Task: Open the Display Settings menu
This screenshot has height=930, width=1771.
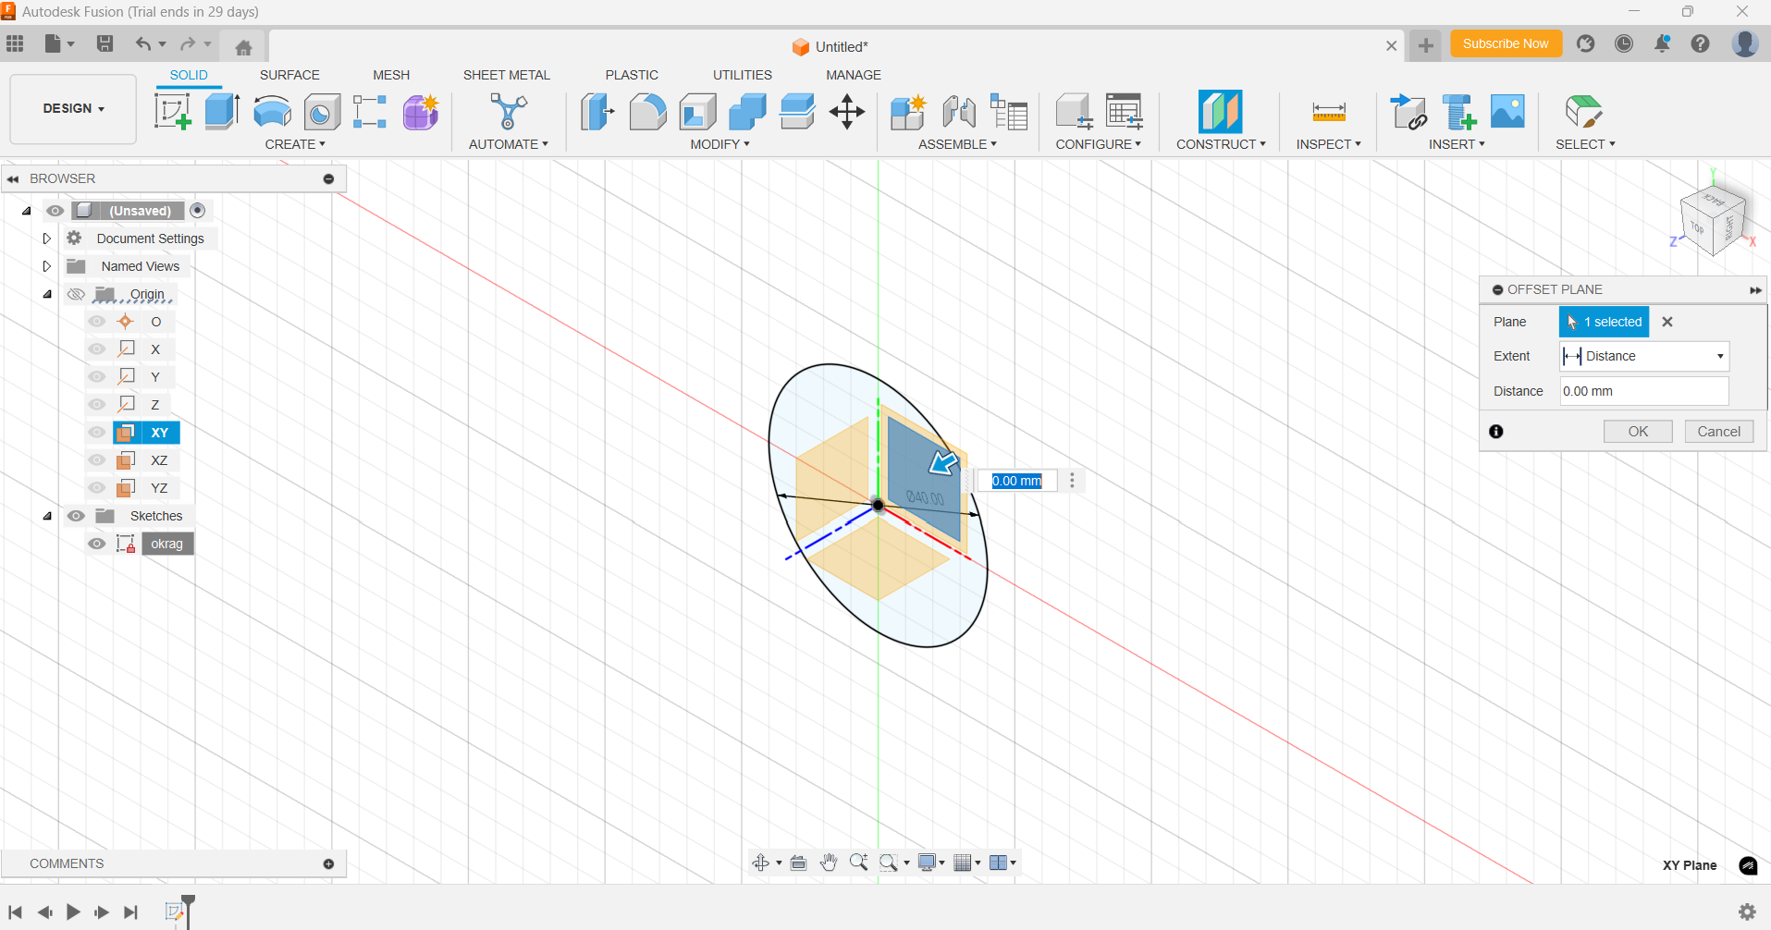Action: click(x=930, y=863)
